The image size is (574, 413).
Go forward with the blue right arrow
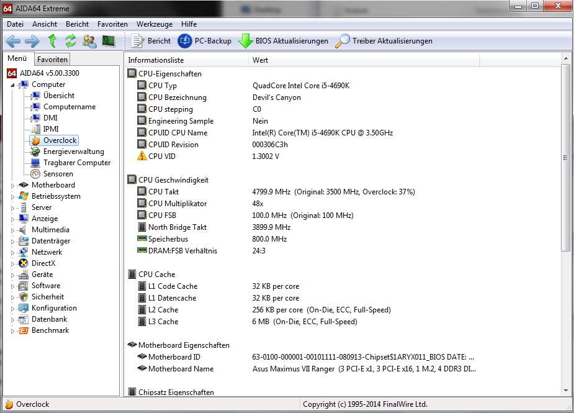pyautogui.click(x=32, y=41)
